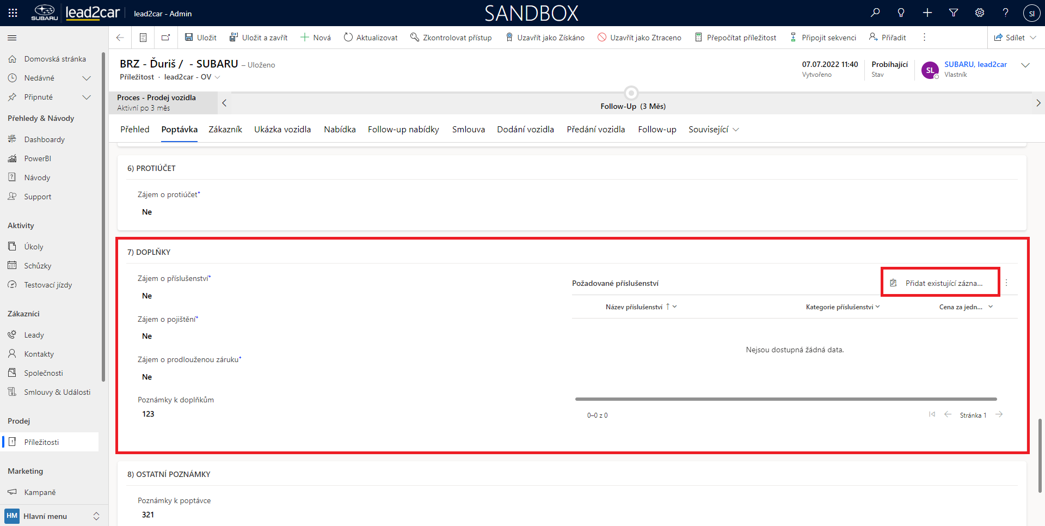
Task: Click the lightbulb assistant icon
Action: coord(901,13)
